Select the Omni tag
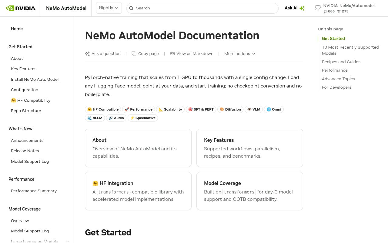 (x=274, y=109)
